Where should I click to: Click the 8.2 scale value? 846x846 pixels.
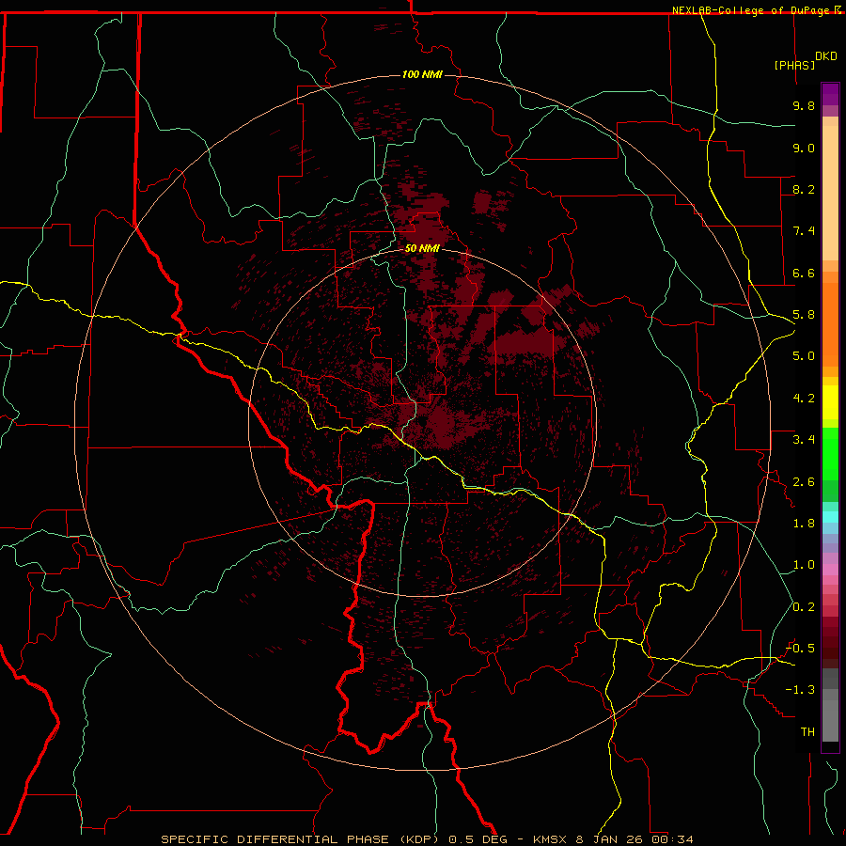point(804,189)
